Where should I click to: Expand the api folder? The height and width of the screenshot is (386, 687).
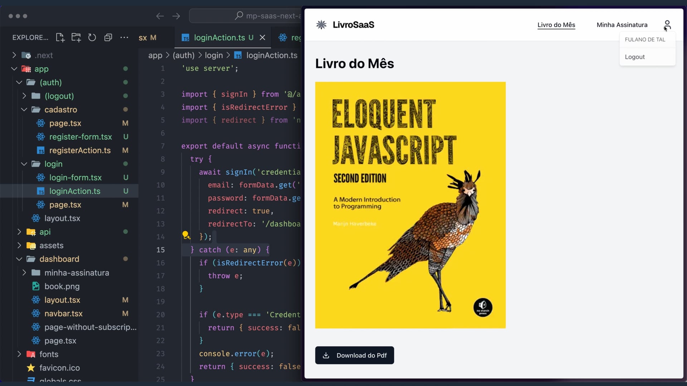19,232
